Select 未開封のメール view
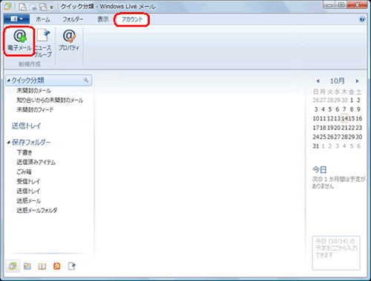 tap(33, 91)
